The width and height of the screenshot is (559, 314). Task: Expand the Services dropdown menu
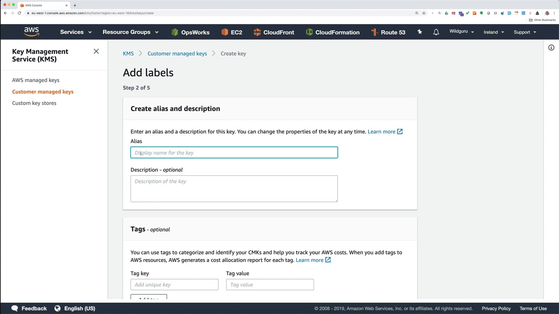76,32
